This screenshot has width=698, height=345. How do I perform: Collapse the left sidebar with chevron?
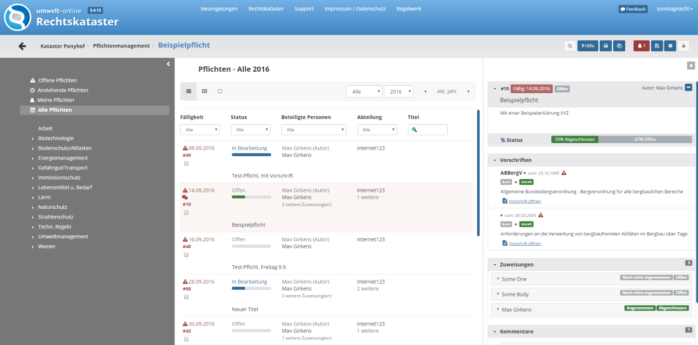pyautogui.click(x=168, y=64)
